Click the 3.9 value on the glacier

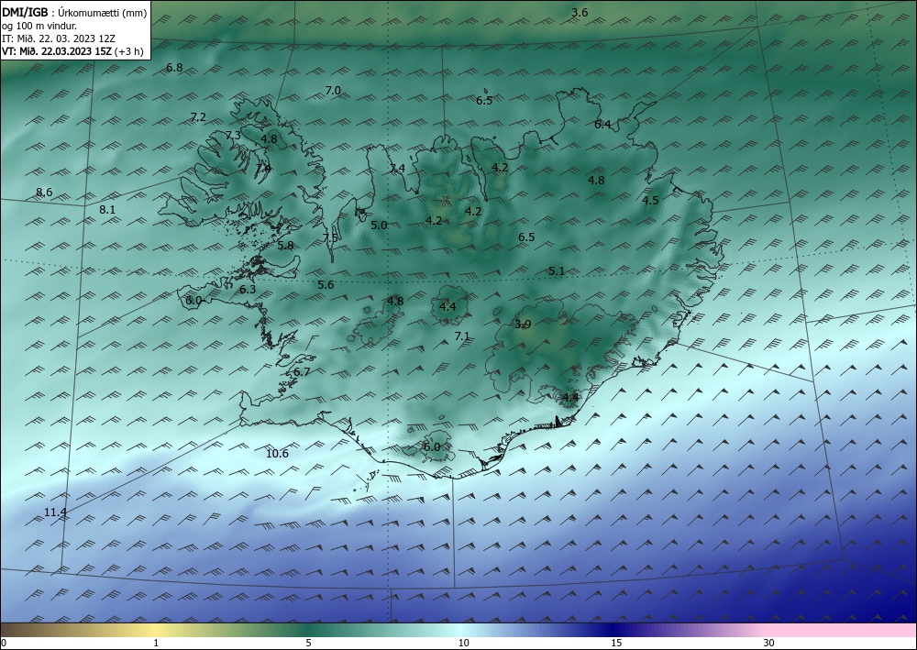tap(523, 324)
